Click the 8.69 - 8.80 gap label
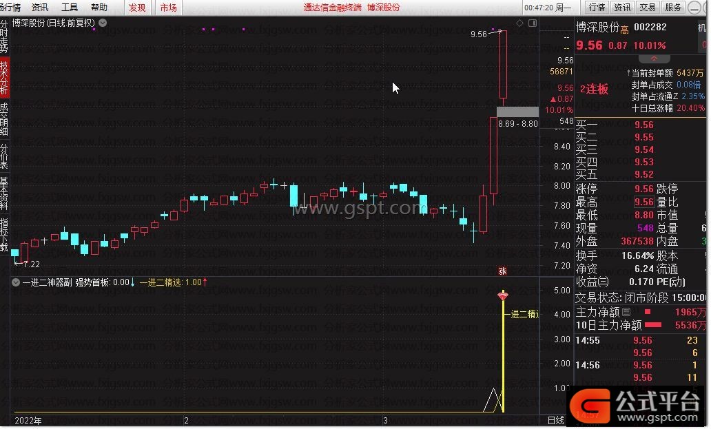 click(518, 123)
